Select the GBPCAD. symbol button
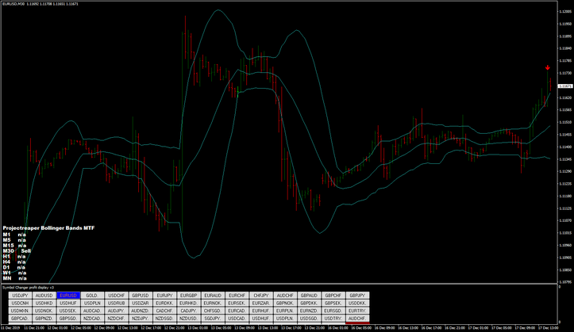574x332 pixels. pos(20,319)
